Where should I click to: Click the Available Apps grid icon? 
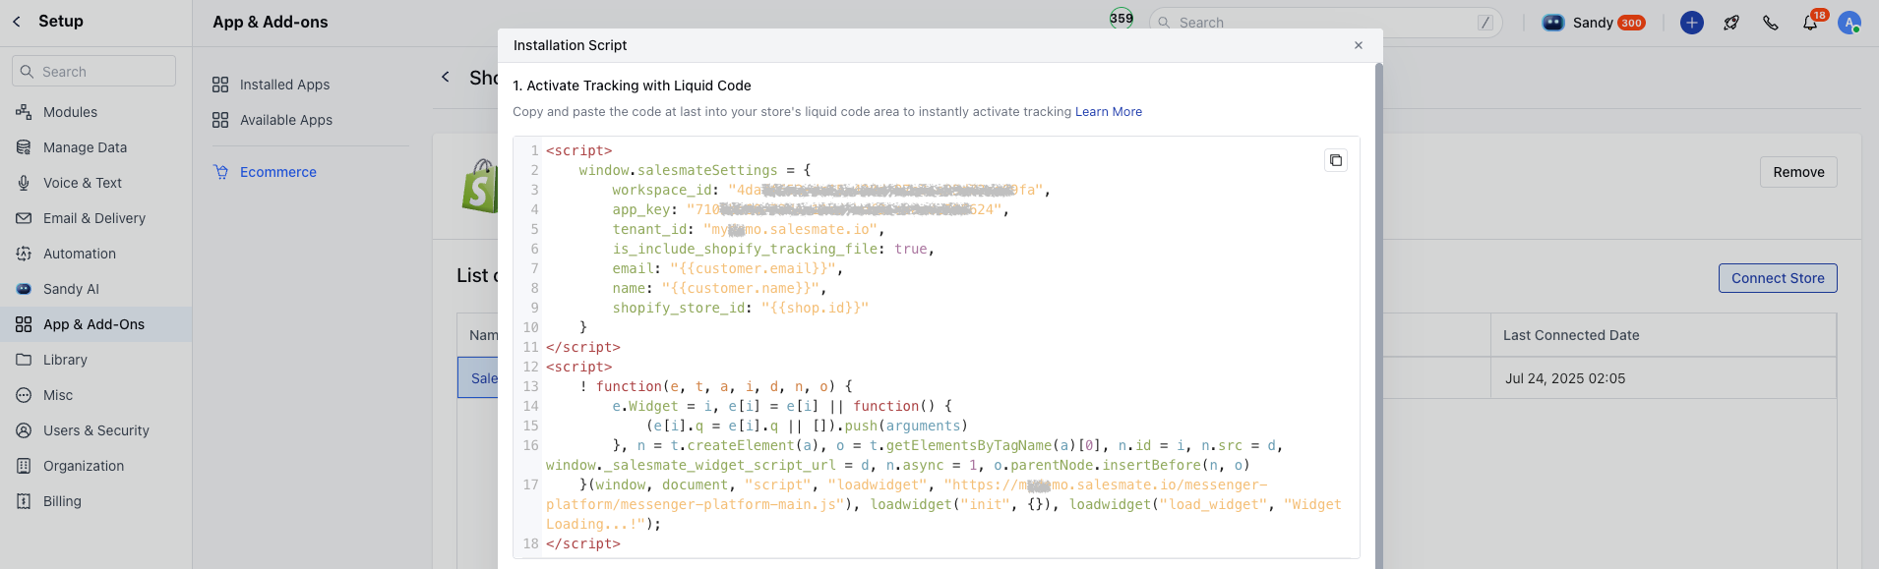pyautogui.click(x=220, y=120)
